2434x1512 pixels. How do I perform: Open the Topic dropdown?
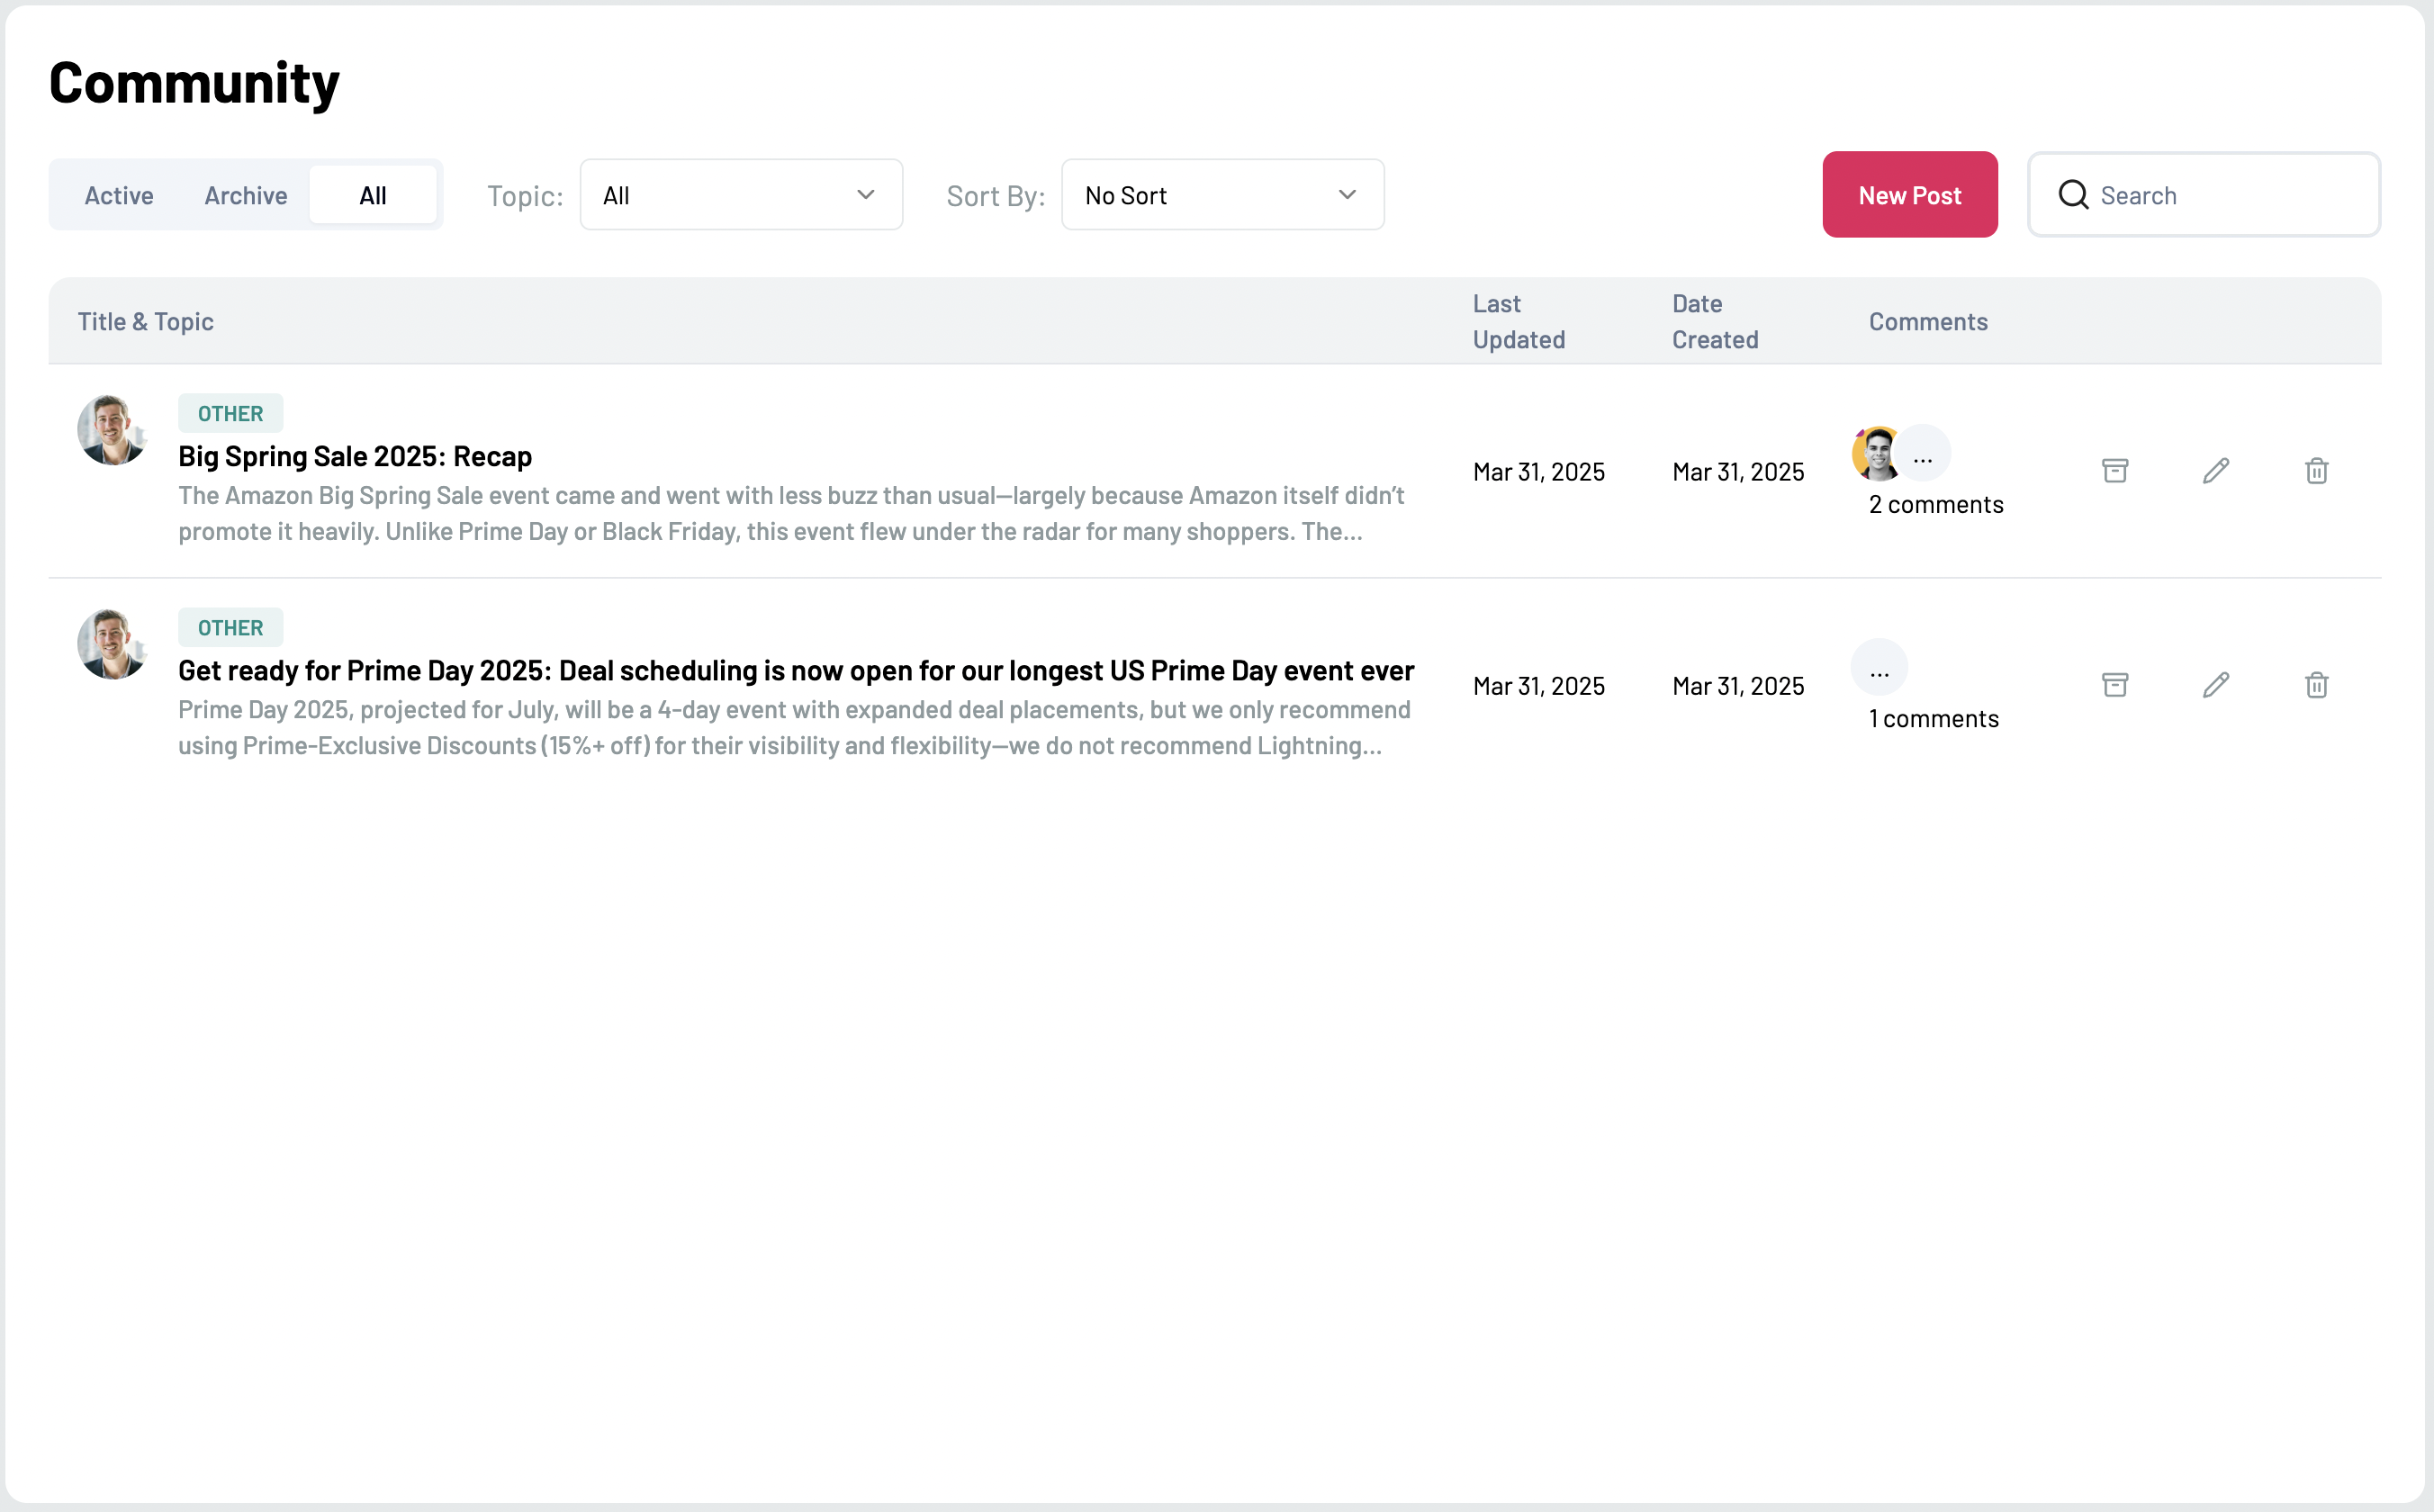click(x=741, y=195)
